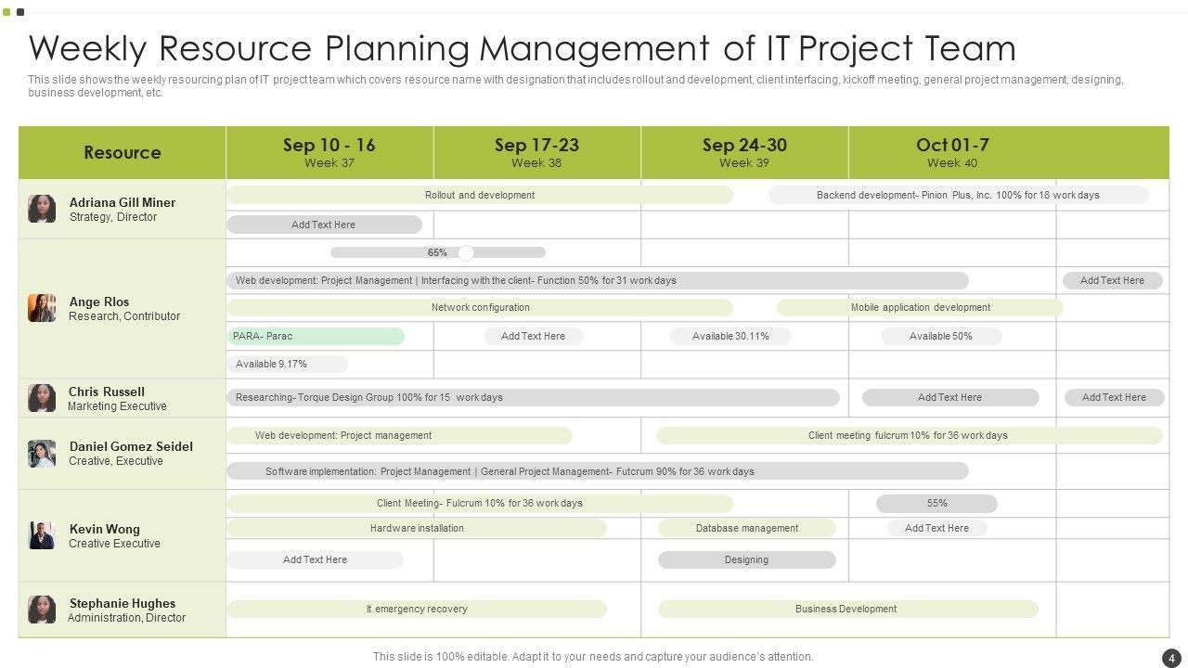
Task: Click the Designing task pill
Action: click(747, 559)
